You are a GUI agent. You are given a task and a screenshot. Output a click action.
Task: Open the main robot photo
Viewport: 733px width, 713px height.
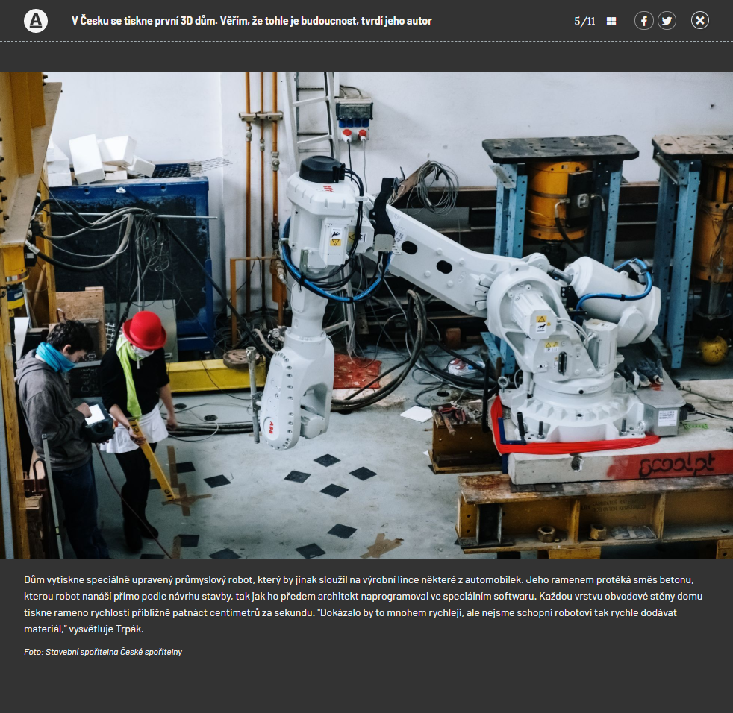[366, 315]
